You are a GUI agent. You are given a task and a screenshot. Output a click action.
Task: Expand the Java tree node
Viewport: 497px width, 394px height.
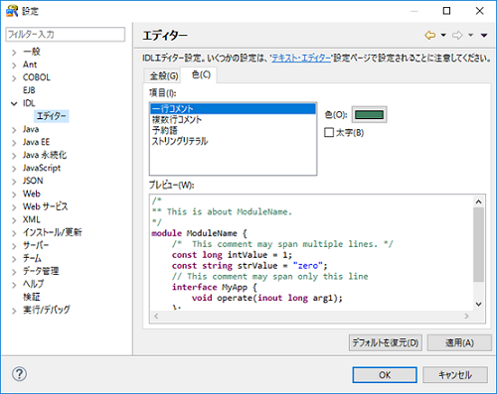click(14, 130)
